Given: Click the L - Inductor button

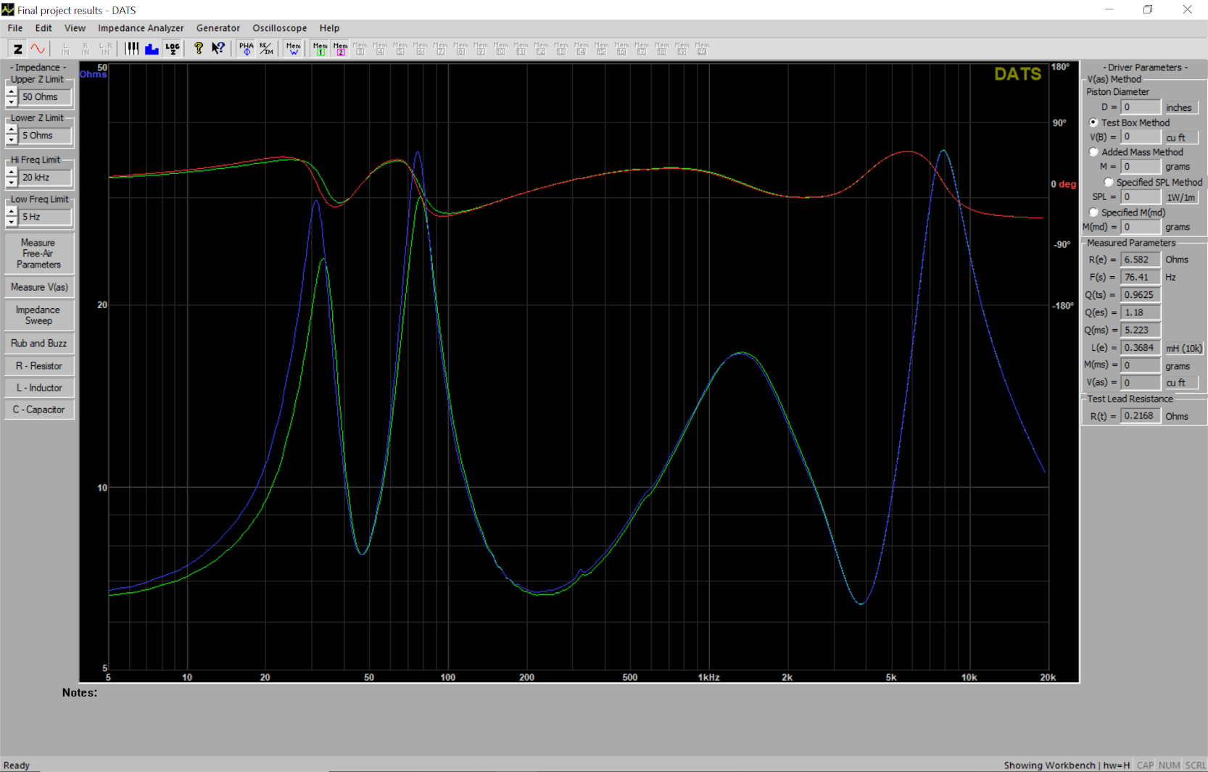Looking at the screenshot, I should coord(39,388).
